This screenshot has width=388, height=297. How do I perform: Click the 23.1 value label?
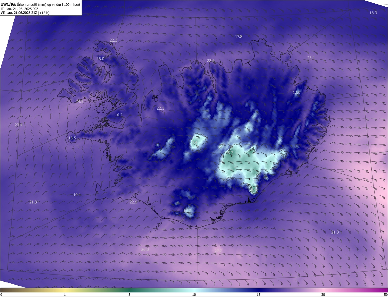(x=311, y=58)
